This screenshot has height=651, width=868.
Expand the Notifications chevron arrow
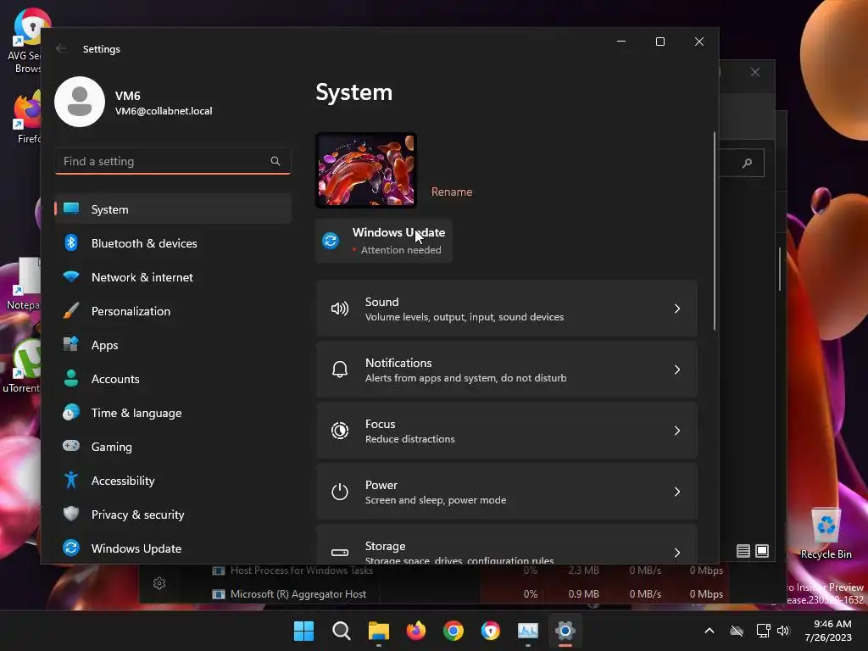pyautogui.click(x=677, y=370)
